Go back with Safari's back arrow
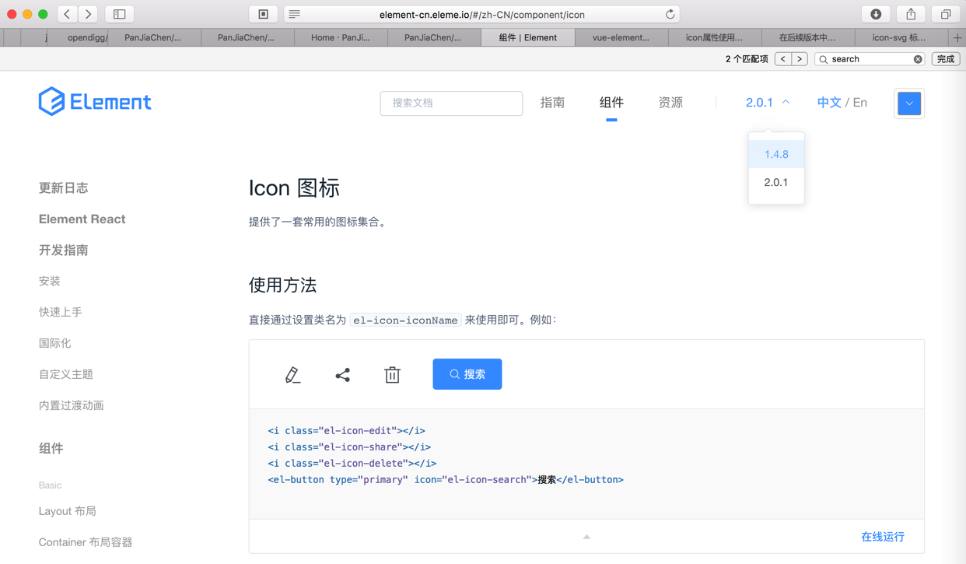Screen dimensions: 966x564 [x=68, y=14]
